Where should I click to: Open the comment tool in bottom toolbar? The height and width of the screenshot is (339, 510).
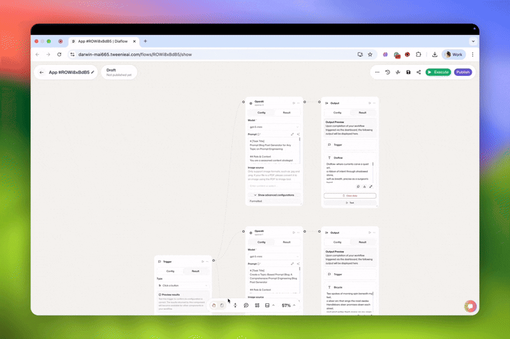click(x=246, y=305)
